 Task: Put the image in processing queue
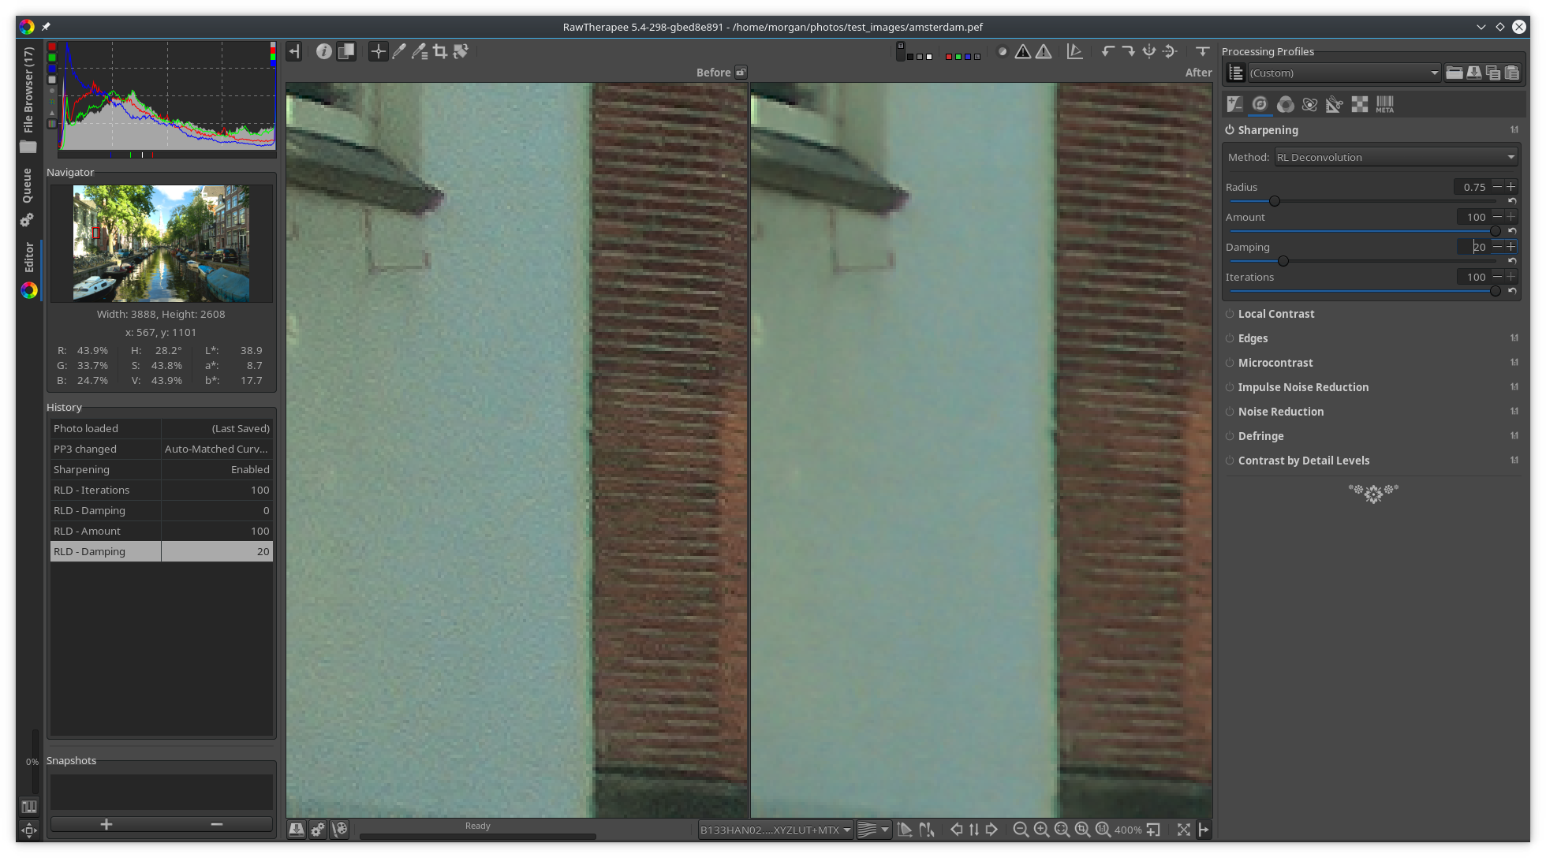click(318, 830)
